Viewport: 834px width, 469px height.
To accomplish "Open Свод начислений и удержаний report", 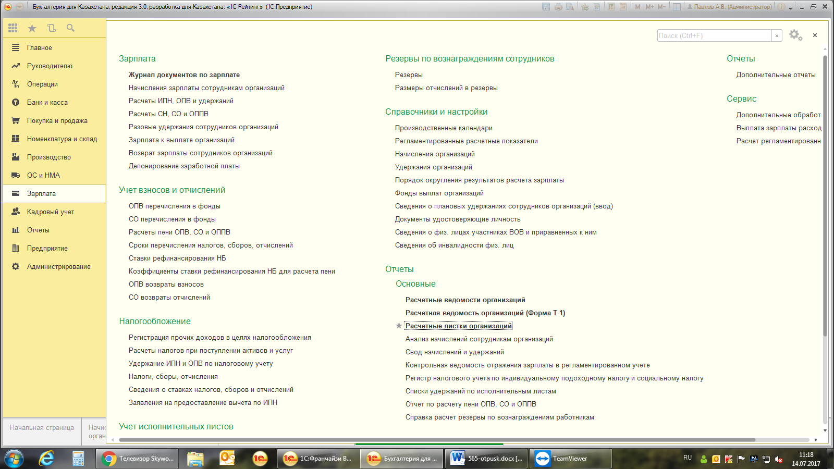I will click(x=455, y=352).
